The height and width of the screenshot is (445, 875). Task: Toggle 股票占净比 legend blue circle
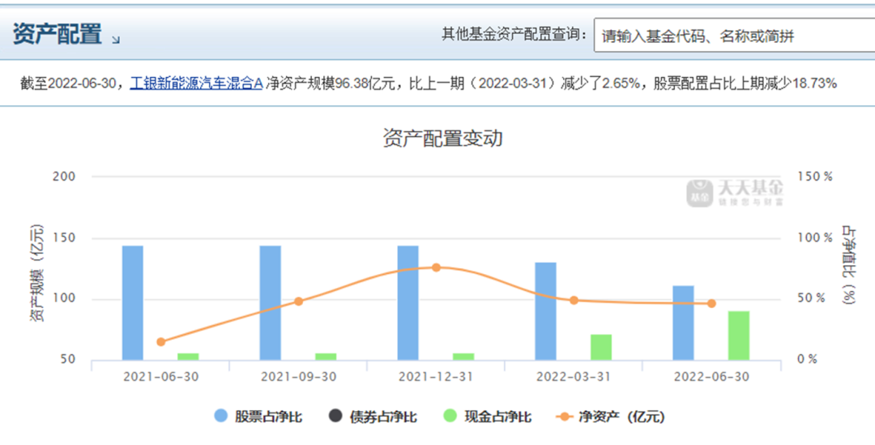(221, 416)
